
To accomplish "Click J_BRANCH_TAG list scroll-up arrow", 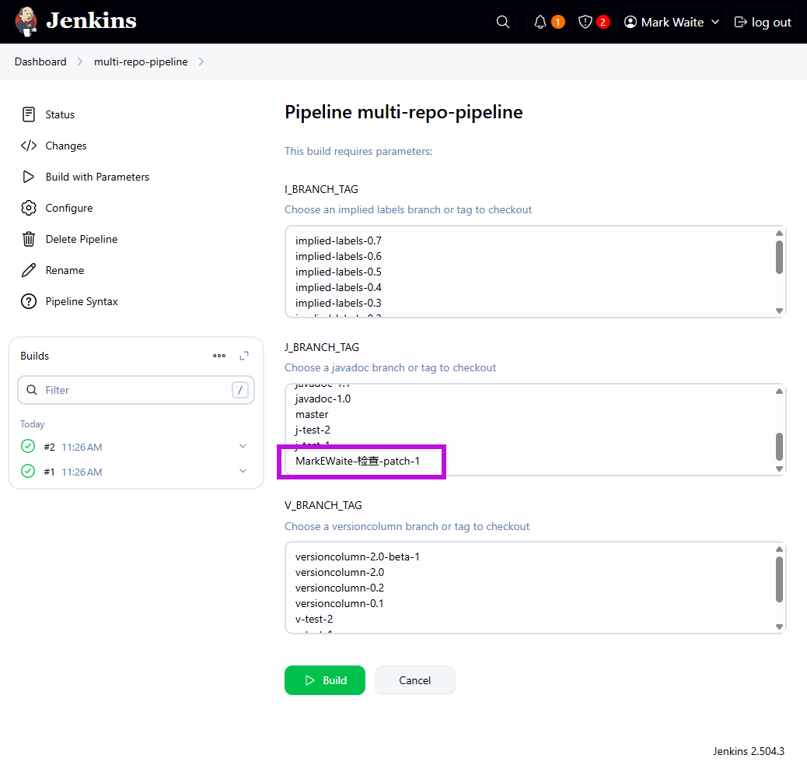I will [779, 391].
